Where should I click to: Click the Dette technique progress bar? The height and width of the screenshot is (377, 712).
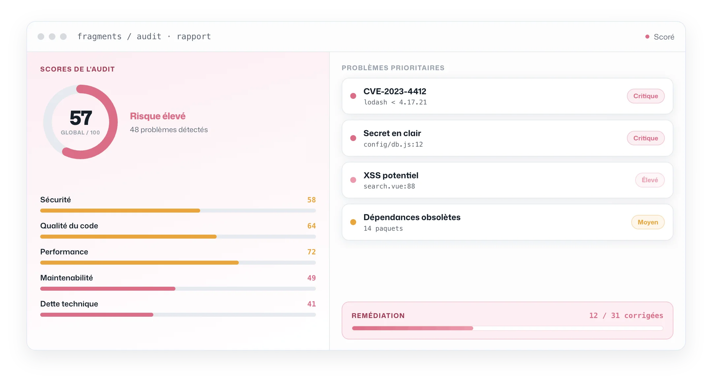click(178, 315)
